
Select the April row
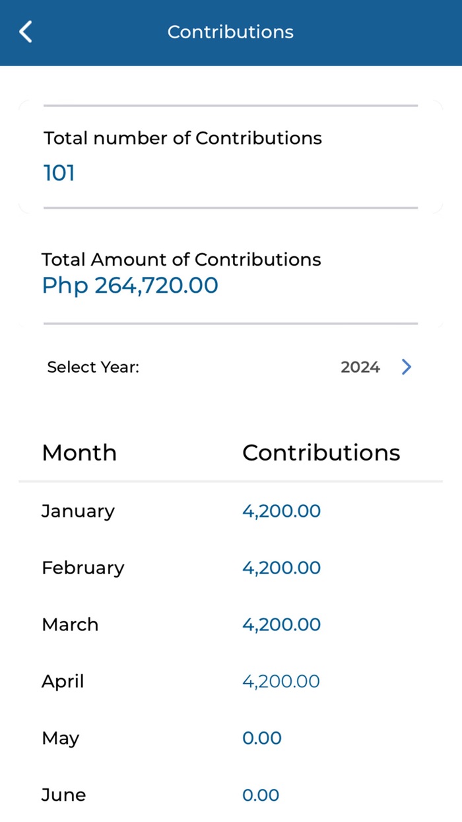tap(63, 681)
